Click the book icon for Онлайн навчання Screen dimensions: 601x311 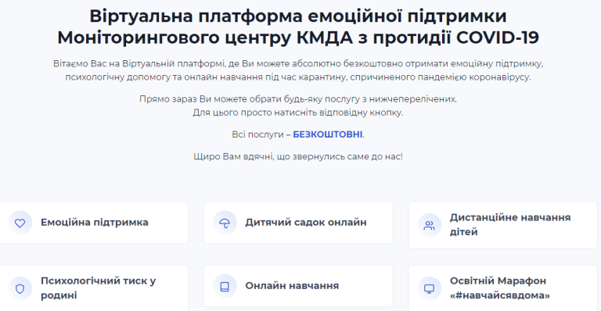point(225,286)
